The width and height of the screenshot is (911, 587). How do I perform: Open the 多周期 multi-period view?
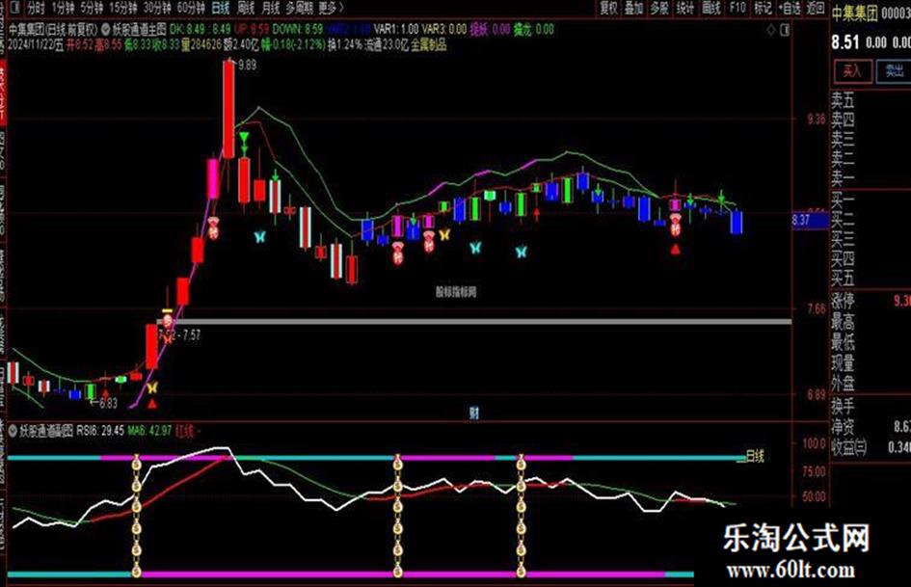(299, 8)
